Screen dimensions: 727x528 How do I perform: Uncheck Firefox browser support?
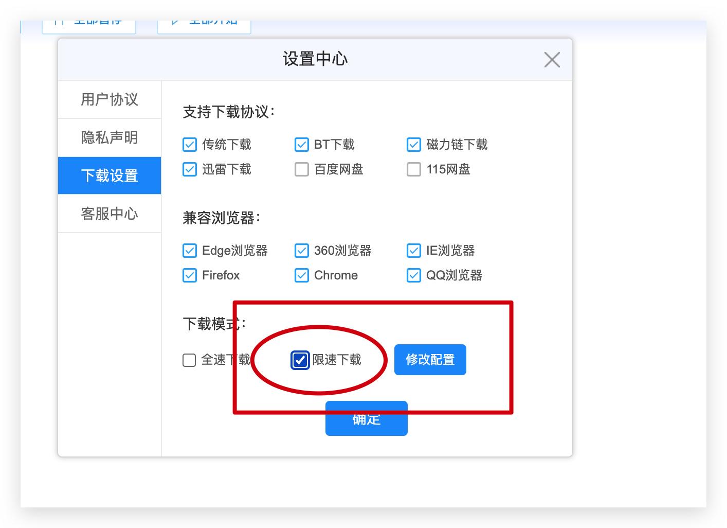pos(189,275)
